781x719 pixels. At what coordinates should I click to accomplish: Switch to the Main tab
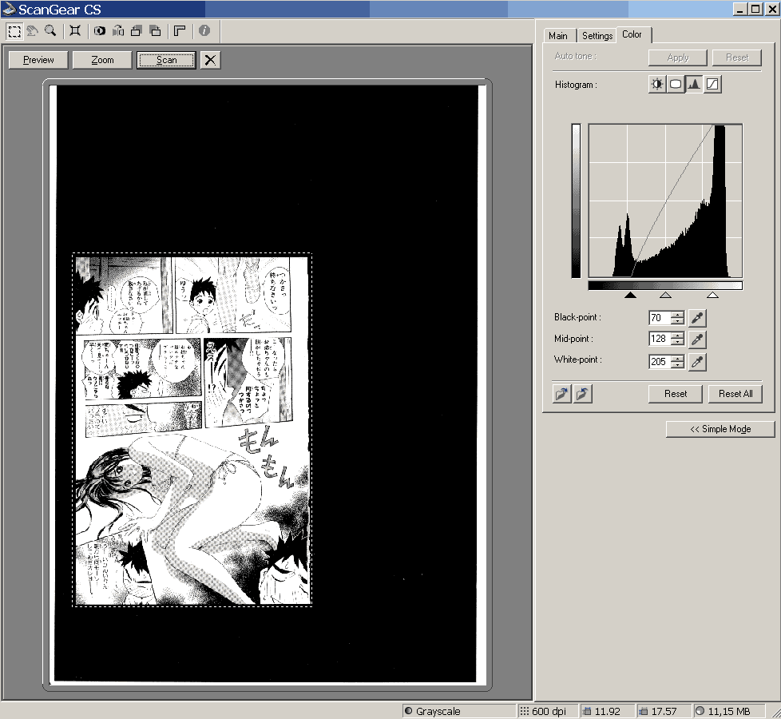[x=558, y=36]
